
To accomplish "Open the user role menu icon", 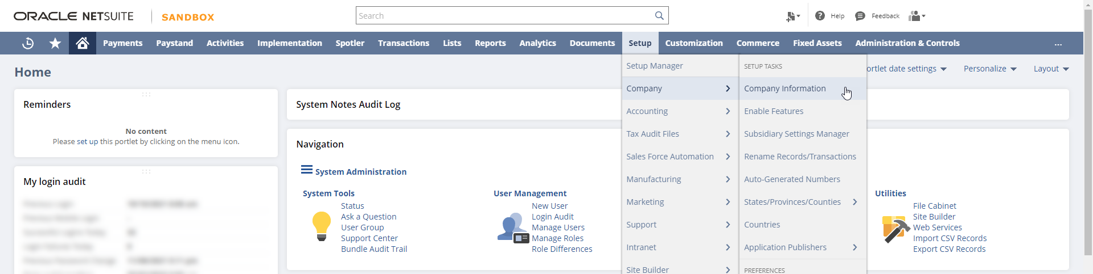I will click(917, 16).
